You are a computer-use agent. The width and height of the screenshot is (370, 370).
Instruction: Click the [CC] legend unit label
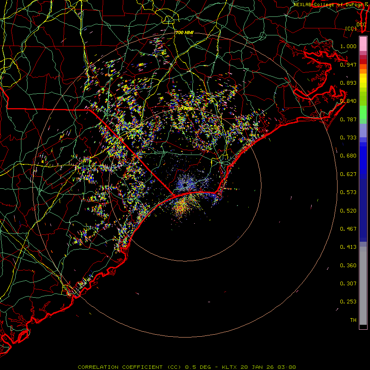point(351,28)
